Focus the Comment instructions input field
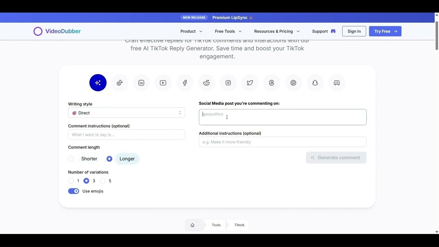This screenshot has height=247, width=439. tap(127, 134)
